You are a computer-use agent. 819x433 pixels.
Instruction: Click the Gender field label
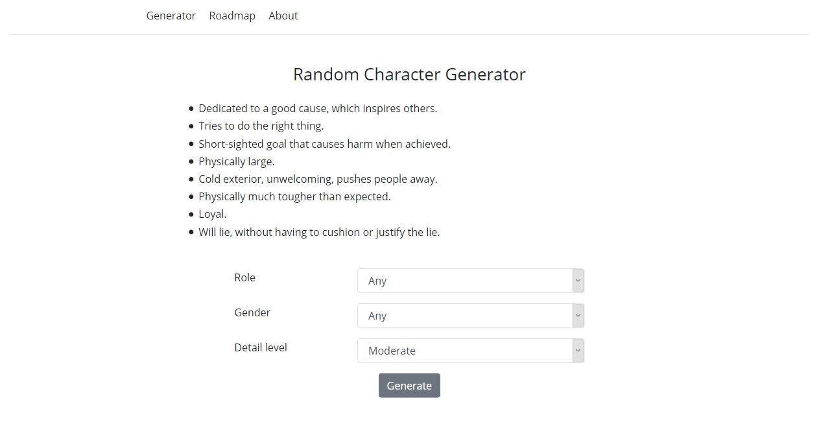click(x=252, y=312)
